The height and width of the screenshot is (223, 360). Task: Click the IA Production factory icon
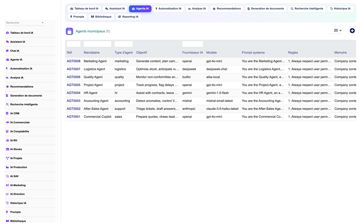tap(7, 167)
